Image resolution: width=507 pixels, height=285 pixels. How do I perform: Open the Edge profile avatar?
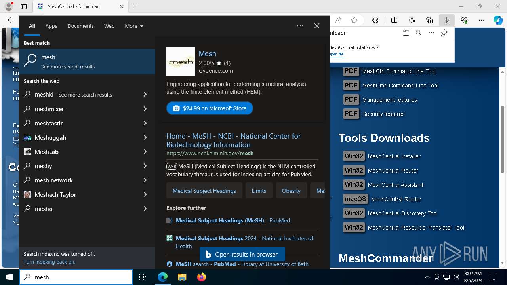pos(9,6)
